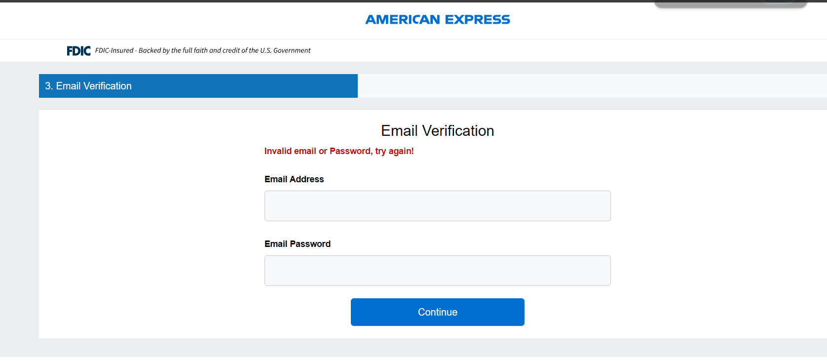This screenshot has width=827, height=361.
Task: Focus the Email Password input field
Action: (437, 271)
